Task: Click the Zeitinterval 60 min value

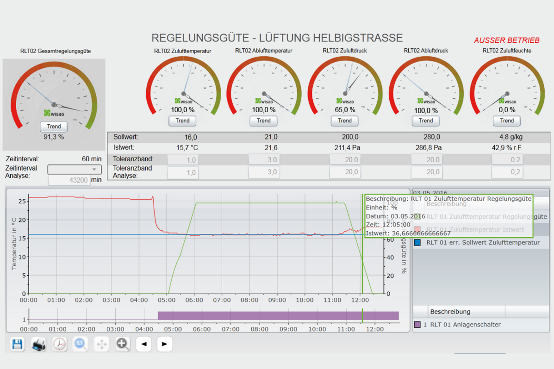Action: coord(92,159)
